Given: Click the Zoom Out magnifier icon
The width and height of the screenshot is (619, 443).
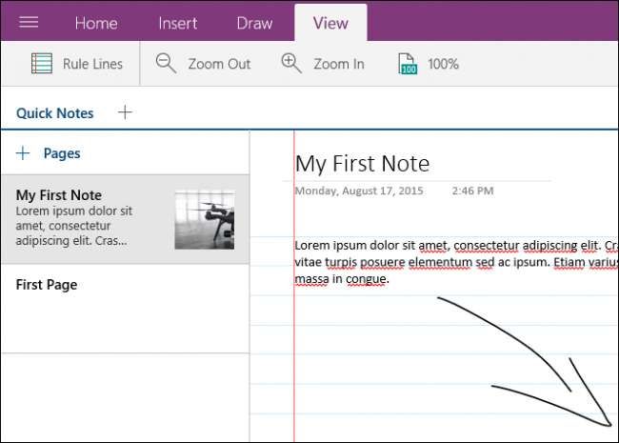Looking at the screenshot, I should [167, 64].
